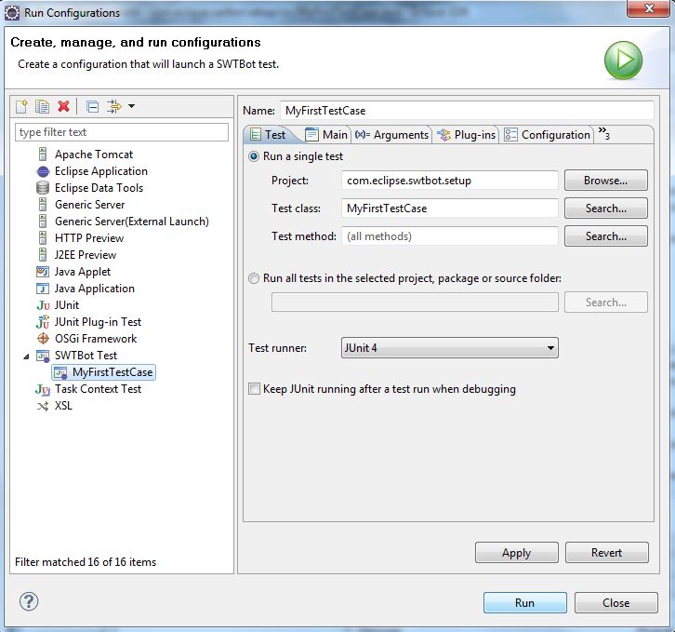The width and height of the screenshot is (675, 632).
Task: Click the JUnit icon in tree
Action: (x=43, y=305)
